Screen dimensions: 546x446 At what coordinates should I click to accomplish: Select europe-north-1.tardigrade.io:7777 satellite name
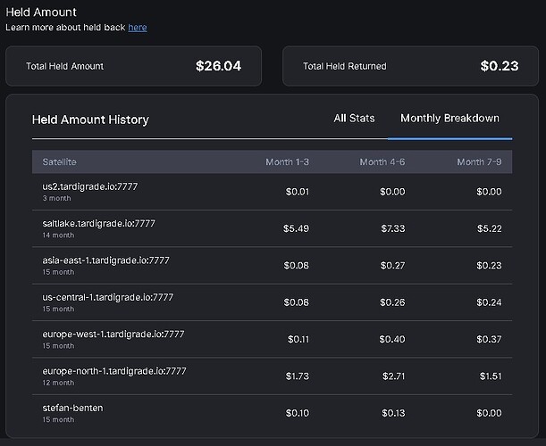pos(114,371)
